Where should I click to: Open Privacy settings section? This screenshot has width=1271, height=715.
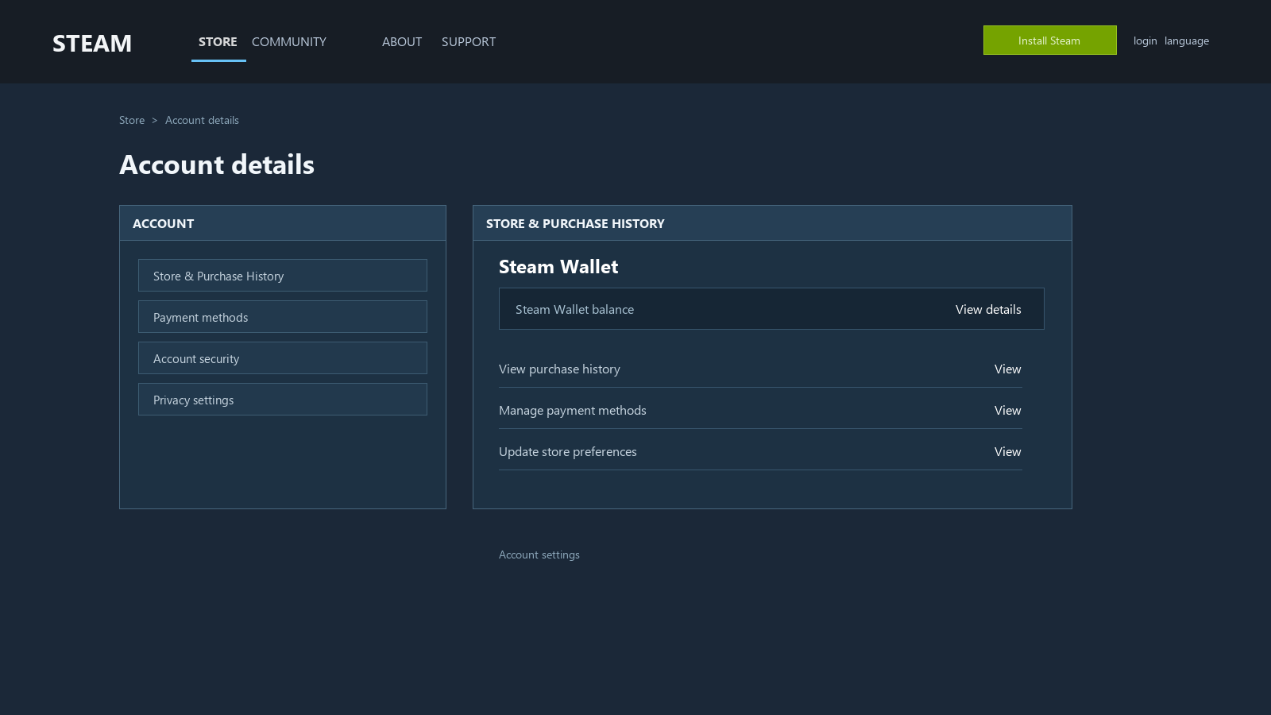pyautogui.click(x=283, y=400)
